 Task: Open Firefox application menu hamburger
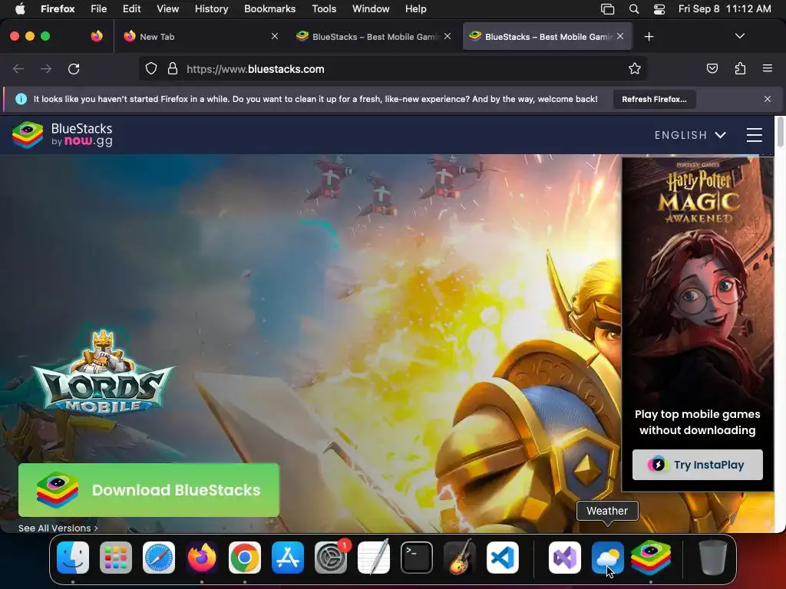[768, 68]
